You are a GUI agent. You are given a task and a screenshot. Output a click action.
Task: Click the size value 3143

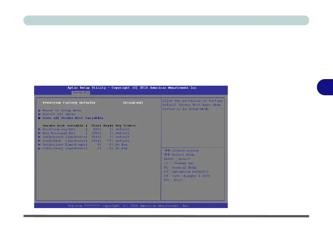(95, 137)
